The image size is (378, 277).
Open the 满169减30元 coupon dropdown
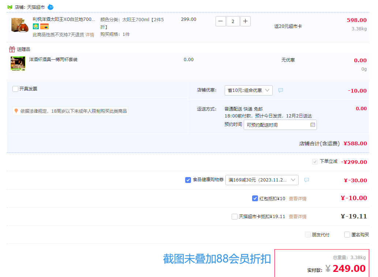click(x=262, y=180)
